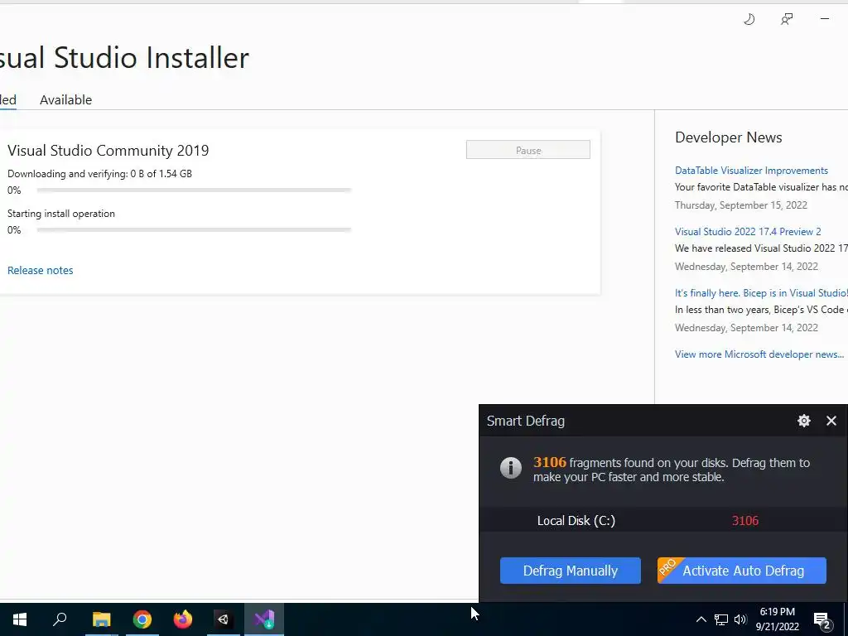Toggle the dark theme moon icon
848x636 pixels.
(749, 20)
